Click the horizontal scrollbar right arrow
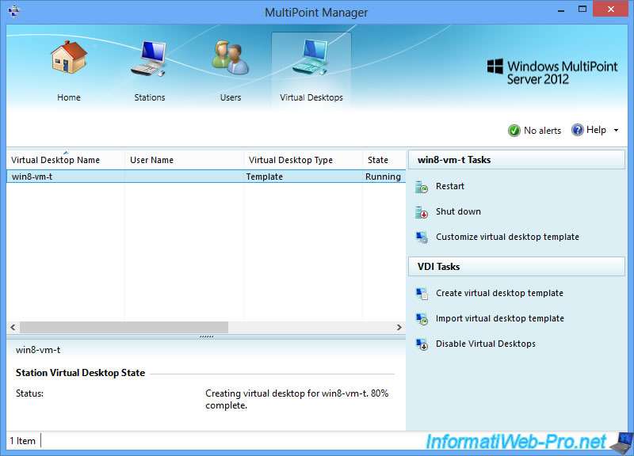Viewport: 634px width, 456px height. 399,327
